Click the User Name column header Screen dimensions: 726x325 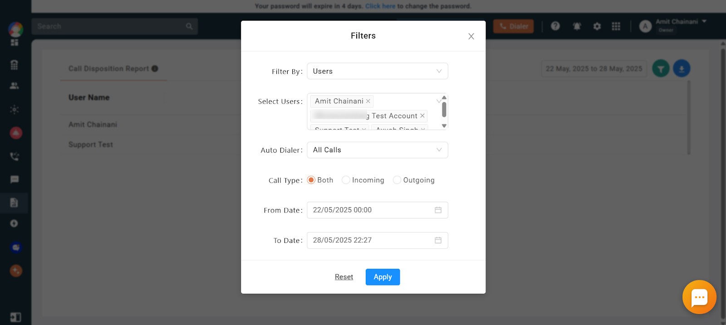89,97
